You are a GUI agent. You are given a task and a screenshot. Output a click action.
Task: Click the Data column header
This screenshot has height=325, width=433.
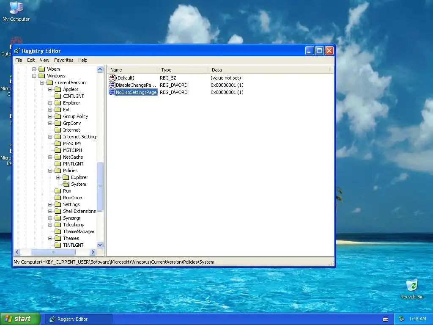tap(269, 70)
